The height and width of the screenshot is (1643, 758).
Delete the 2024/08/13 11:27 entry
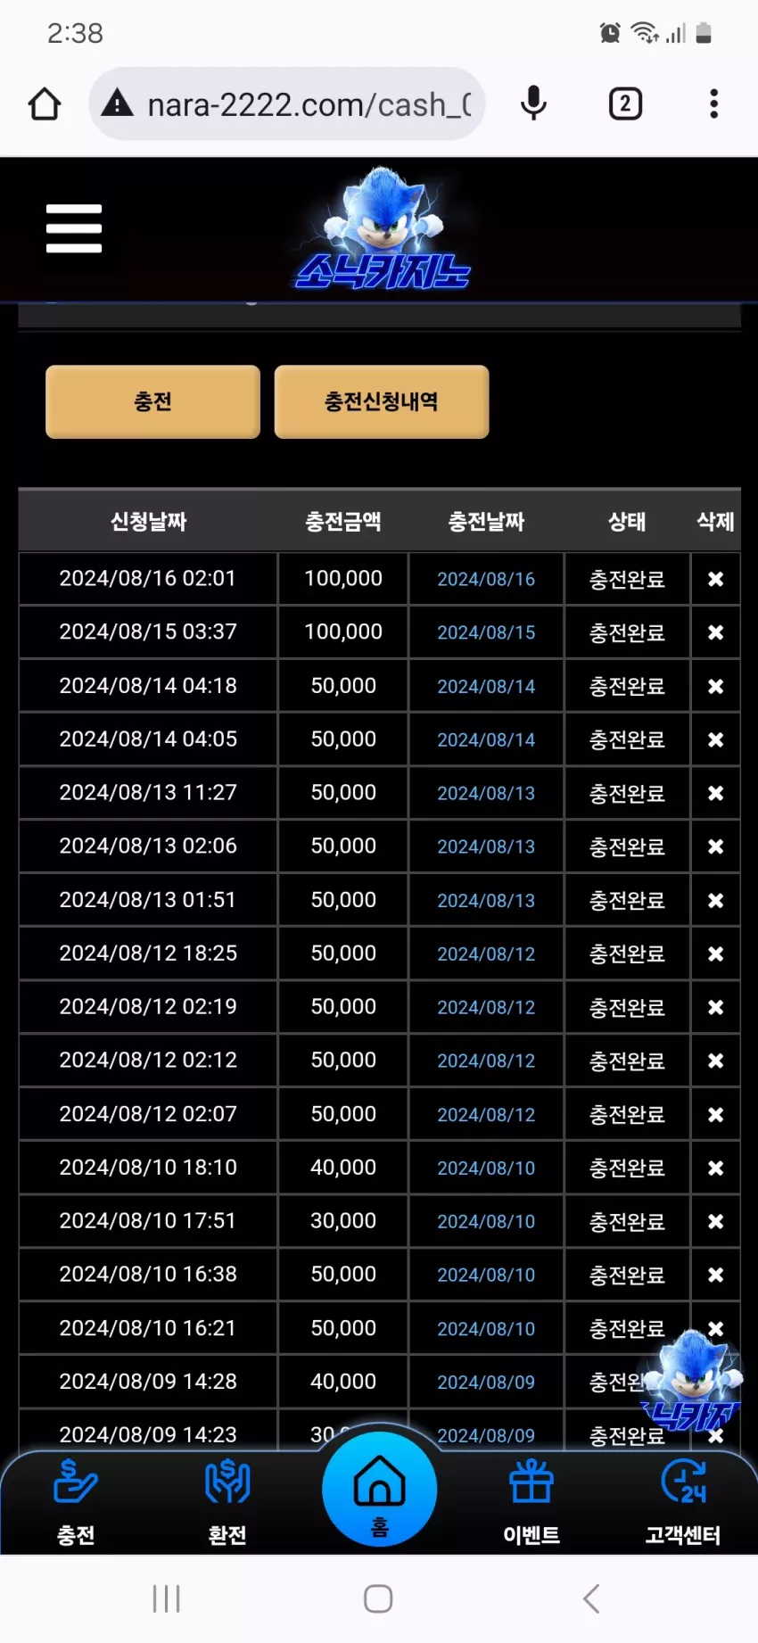click(x=715, y=793)
